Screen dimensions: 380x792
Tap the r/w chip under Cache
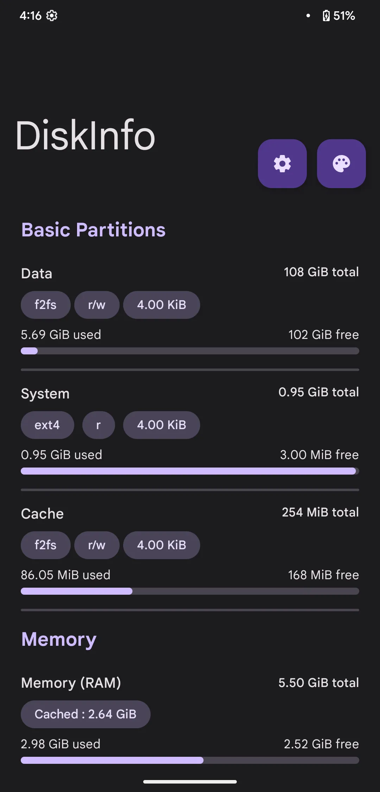click(97, 545)
